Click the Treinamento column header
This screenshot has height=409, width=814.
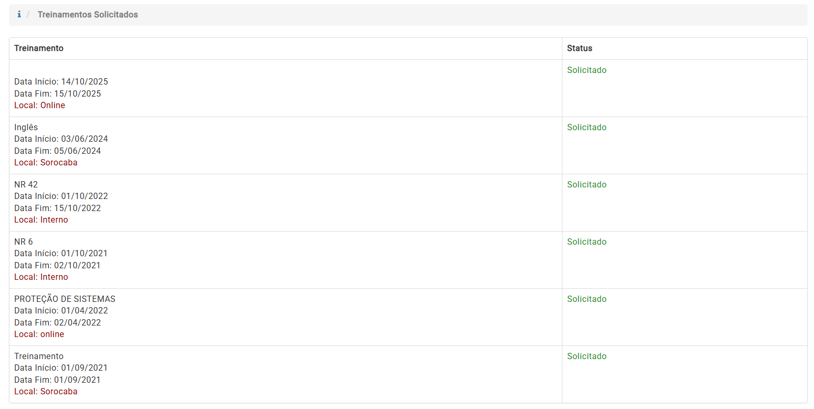pos(39,48)
